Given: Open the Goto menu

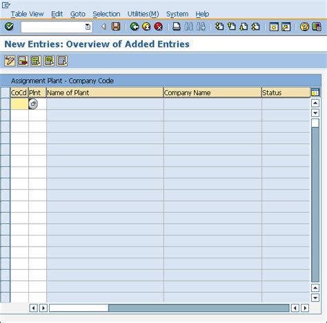Looking at the screenshot, I should [x=78, y=14].
